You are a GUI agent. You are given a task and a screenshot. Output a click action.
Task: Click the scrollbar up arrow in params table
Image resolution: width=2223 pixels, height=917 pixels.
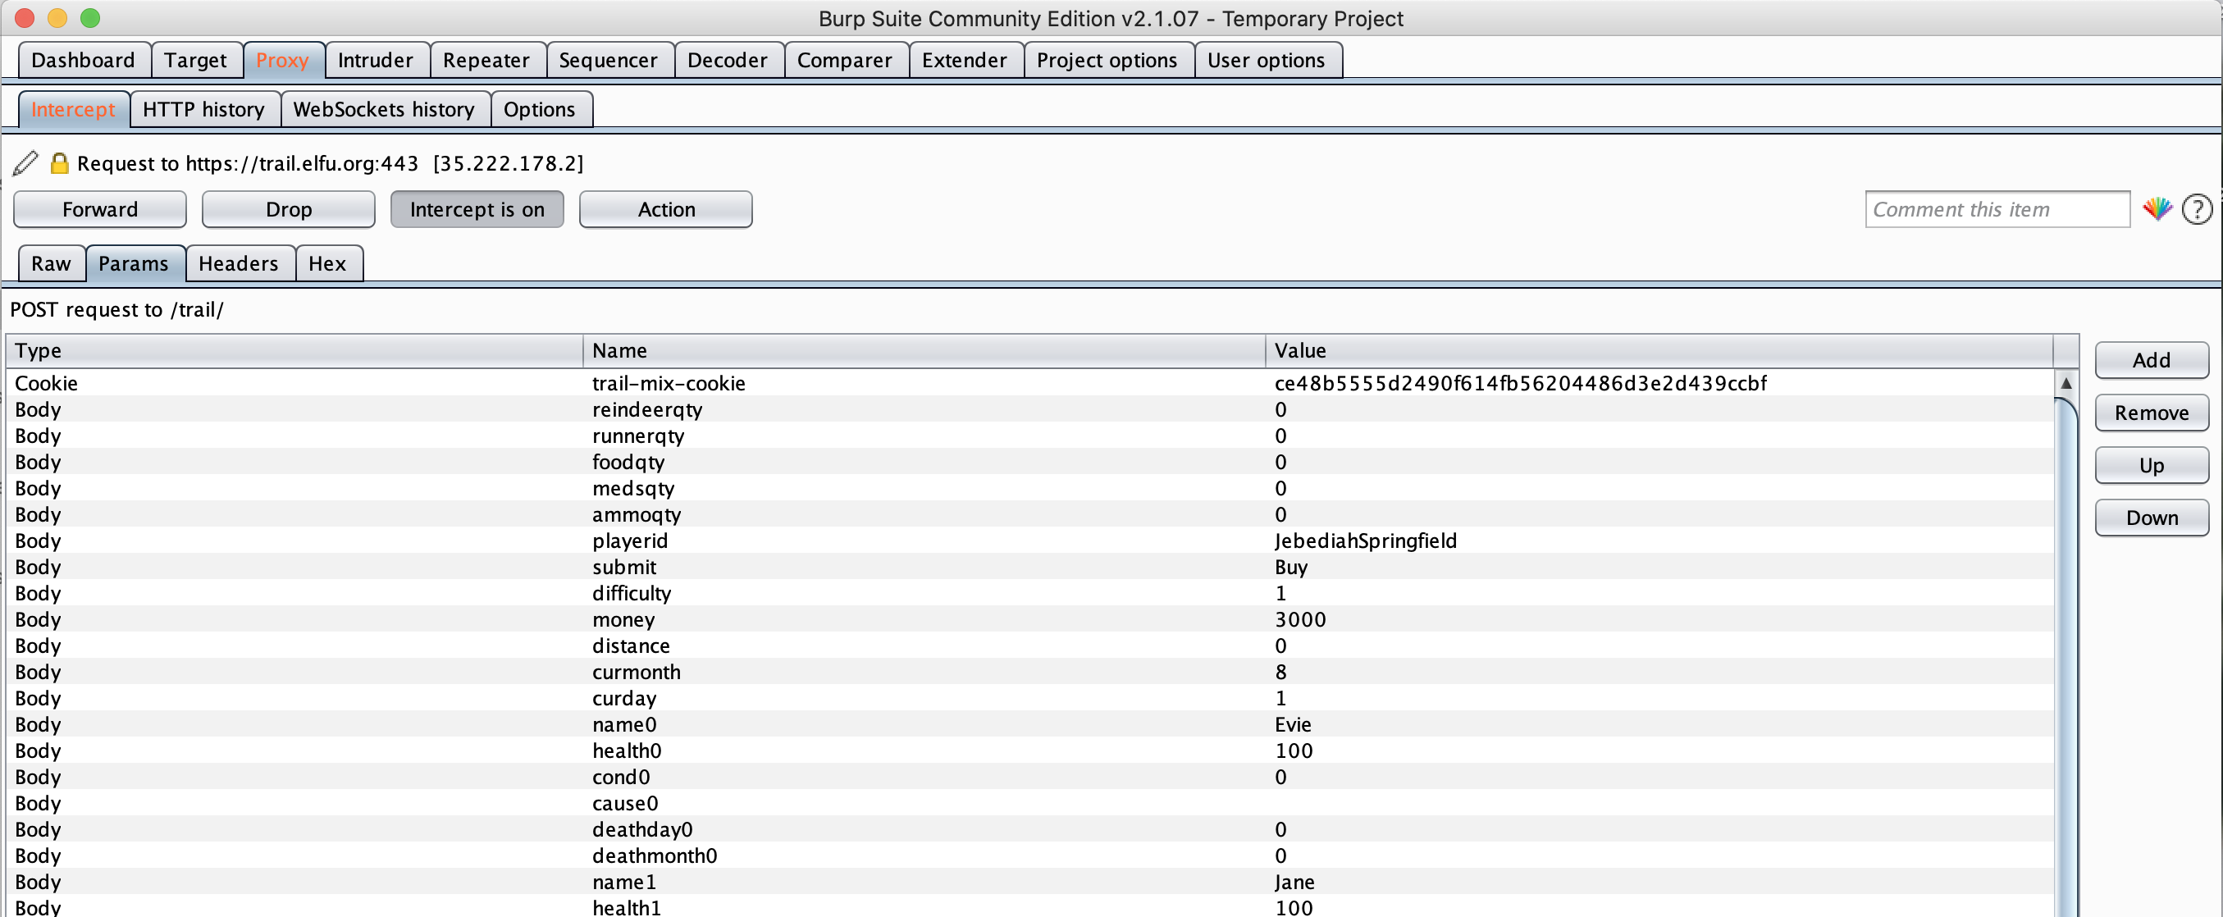point(2066,383)
